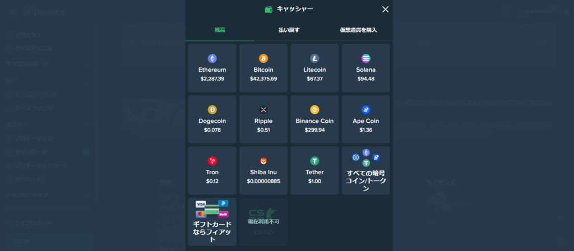The width and height of the screenshot is (574, 251).
Task: Pick the Litecoin coin icon
Action: point(315,58)
